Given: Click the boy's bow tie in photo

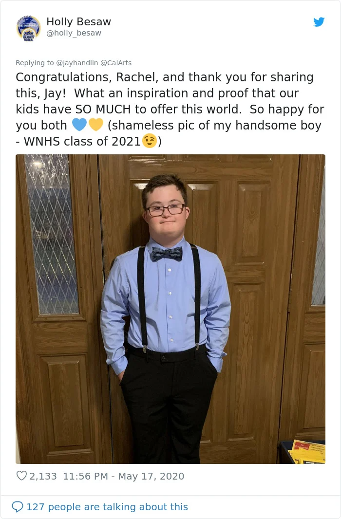Looking at the screenshot, I should (167, 254).
